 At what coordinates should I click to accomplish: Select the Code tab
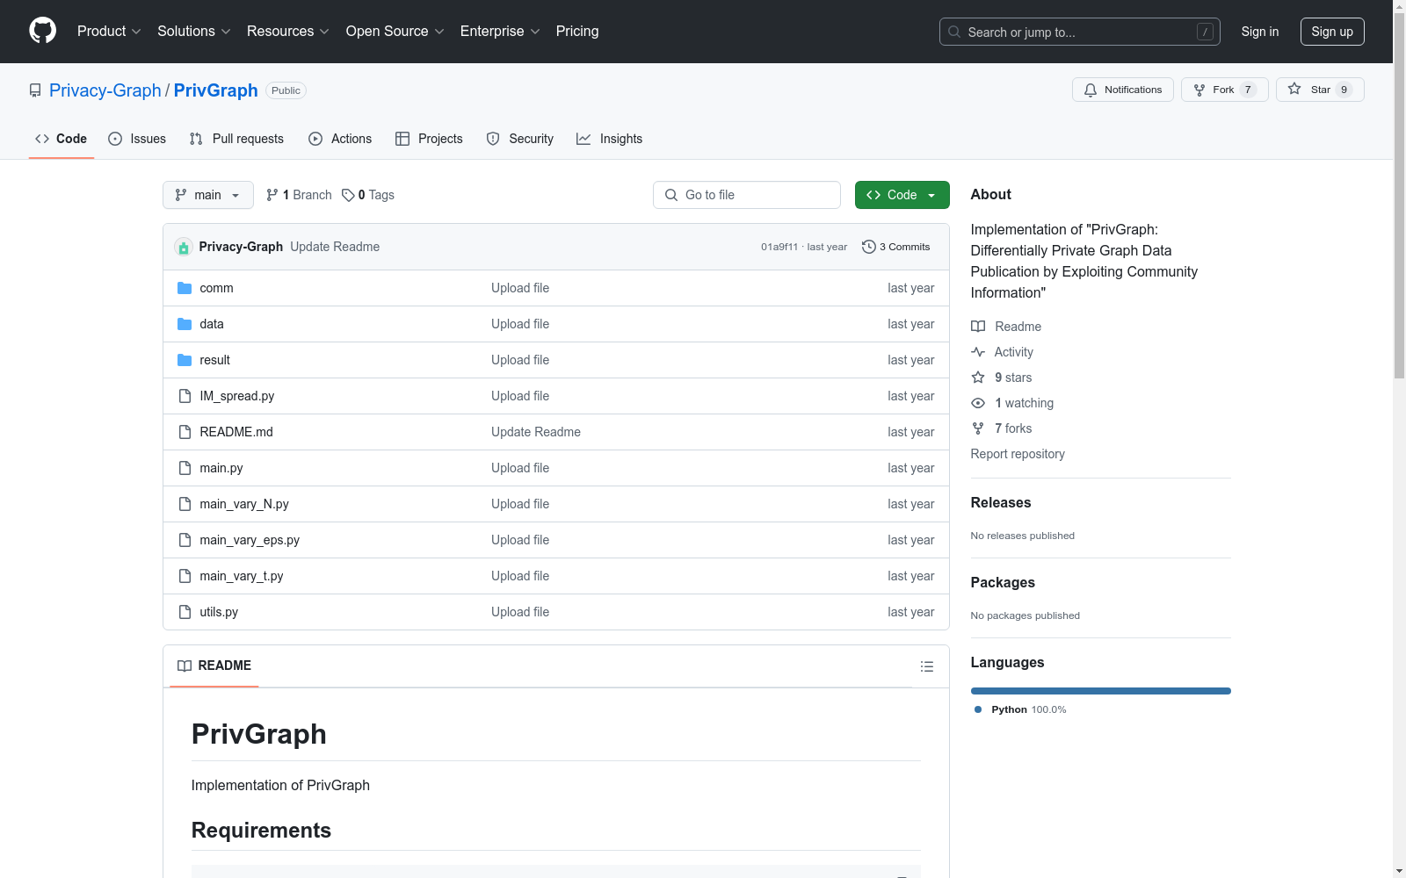tap(62, 139)
